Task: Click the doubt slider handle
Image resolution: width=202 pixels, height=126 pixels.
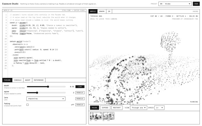Action: [48, 87]
